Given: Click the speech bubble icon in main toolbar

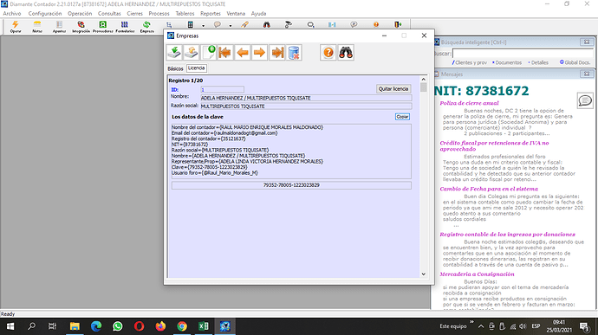Looking at the screenshot, I should tap(218, 25).
